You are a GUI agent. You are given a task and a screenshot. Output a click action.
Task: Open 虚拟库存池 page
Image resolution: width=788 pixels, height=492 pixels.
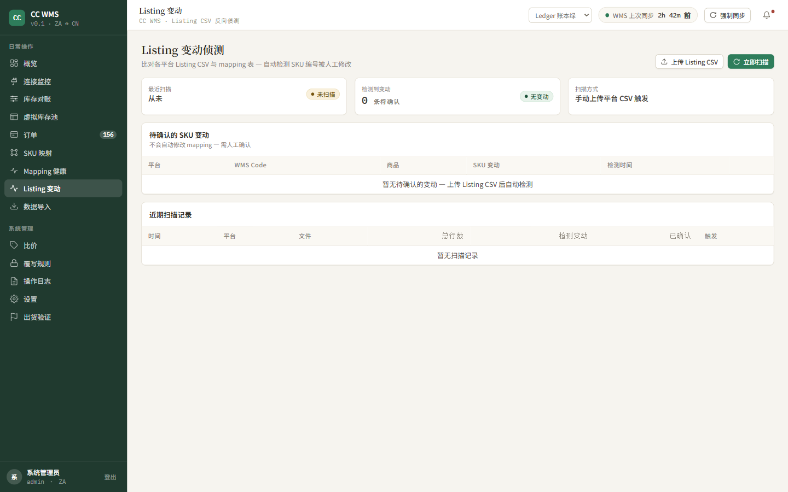click(x=63, y=117)
